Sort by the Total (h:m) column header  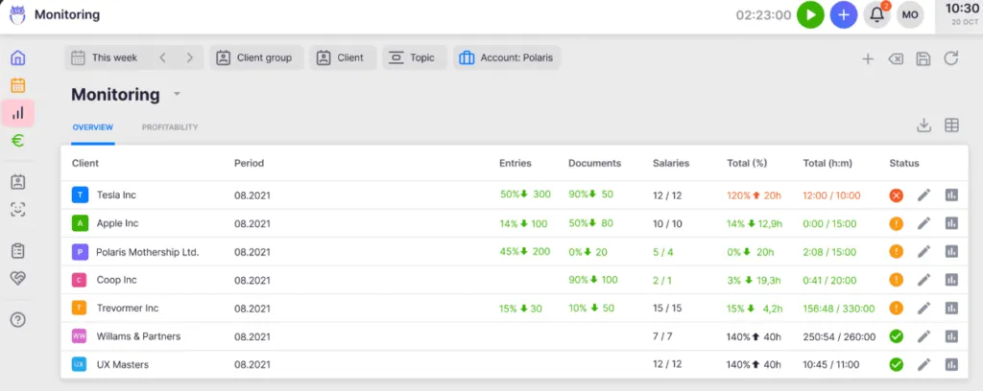coord(827,163)
